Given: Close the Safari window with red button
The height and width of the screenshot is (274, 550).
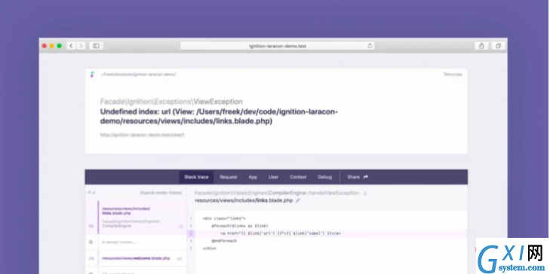Looking at the screenshot, I should click(x=45, y=46).
